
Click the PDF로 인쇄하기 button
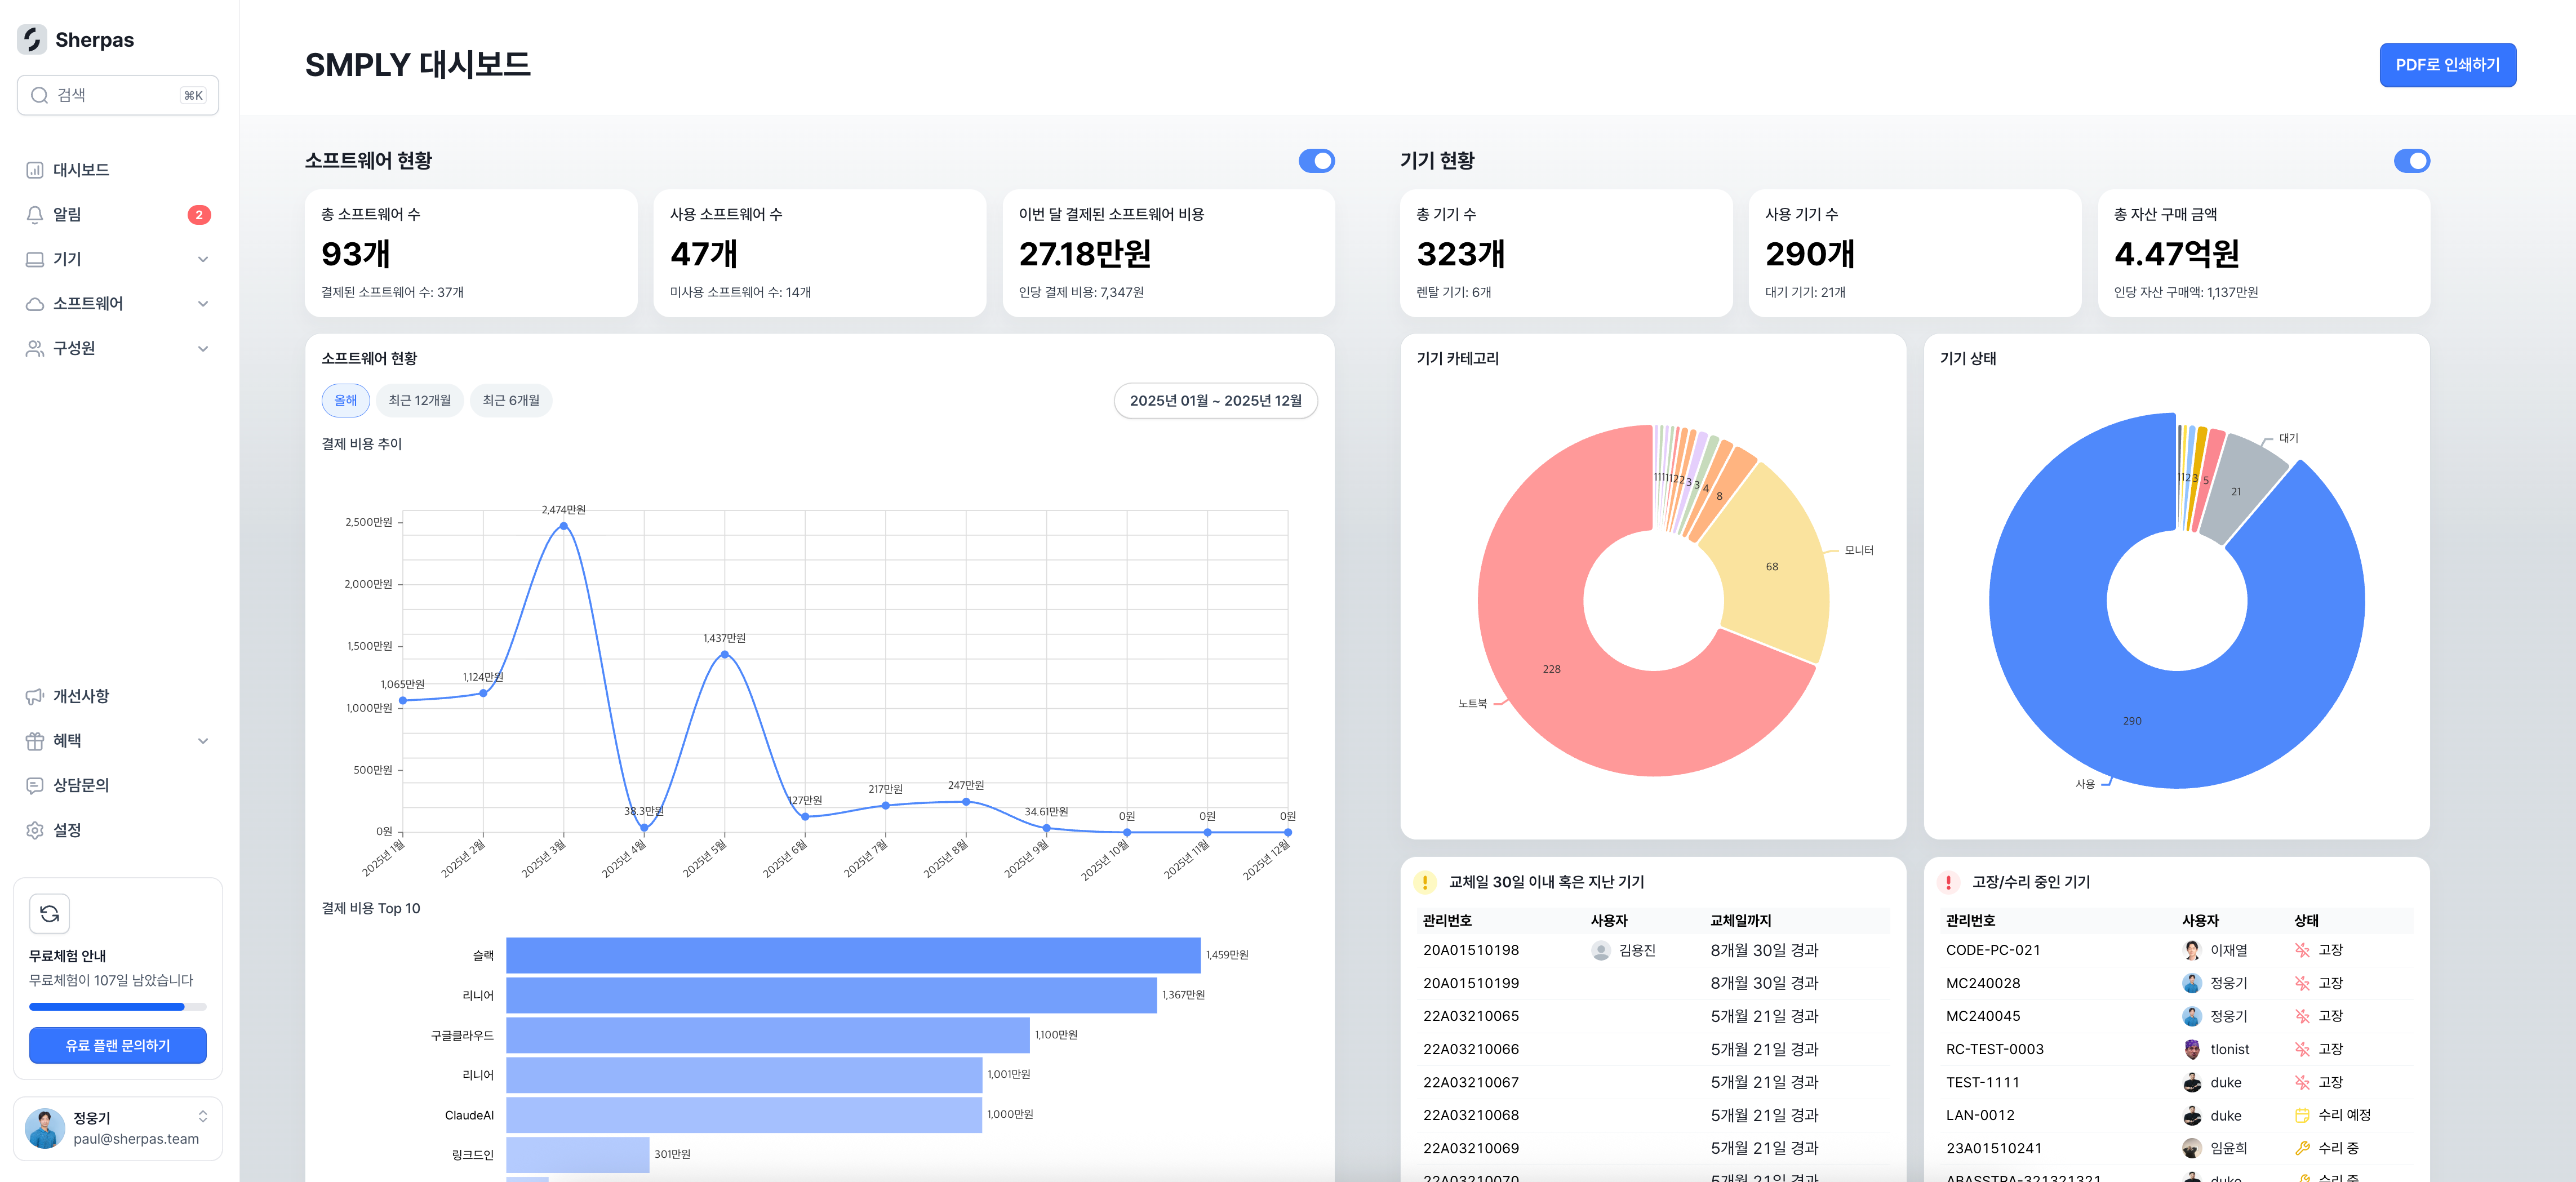point(2447,65)
